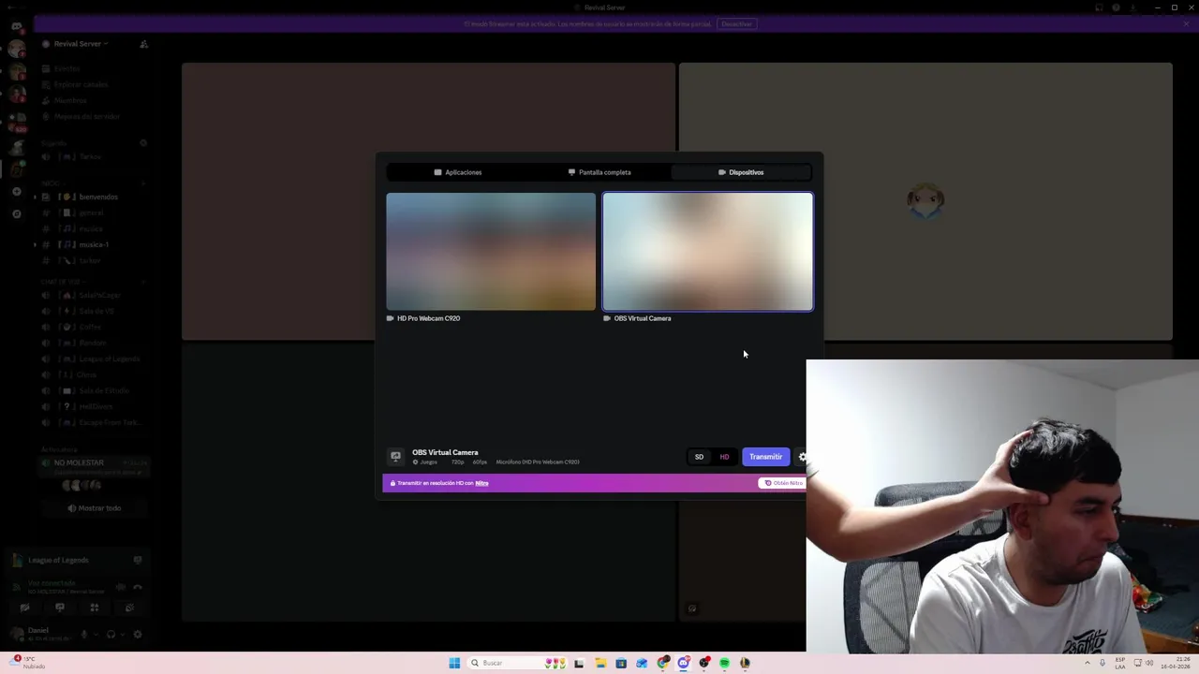The width and height of the screenshot is (1199, 674).
Task: Open the Windows Start menu
Action: (454, 663)
